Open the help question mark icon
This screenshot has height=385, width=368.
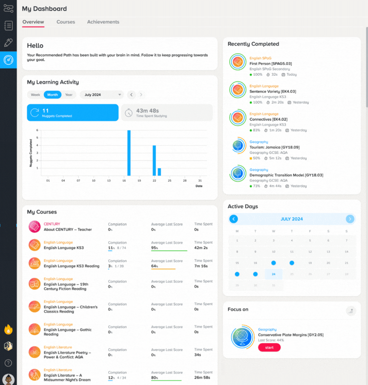click(x=9, y=363)
